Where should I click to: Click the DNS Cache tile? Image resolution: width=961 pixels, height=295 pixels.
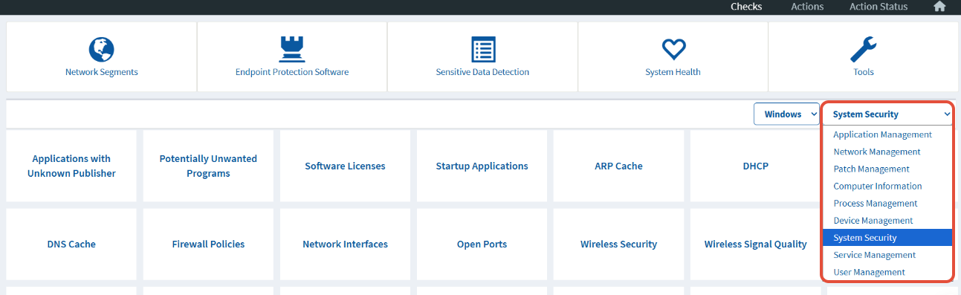(71, 244)
